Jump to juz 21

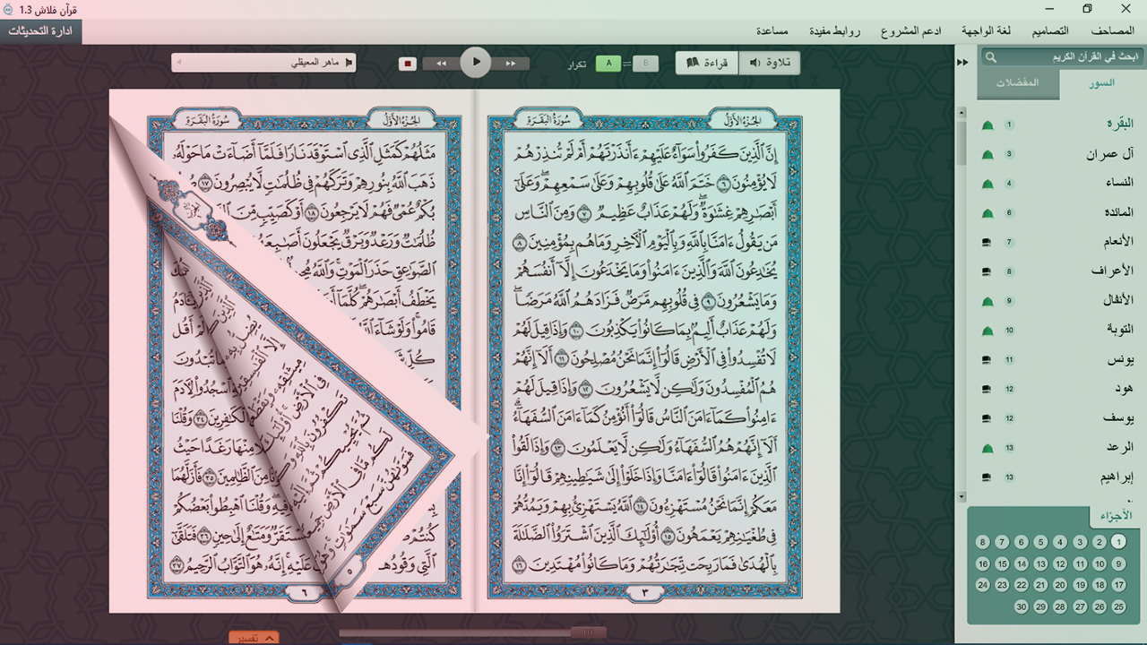pyautogui.click(x=1041, y=585)
